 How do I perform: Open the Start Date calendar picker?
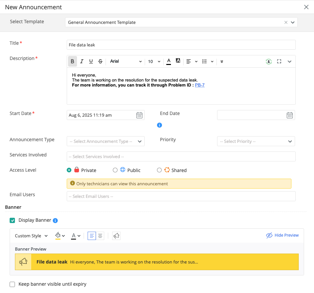[x=139, y=115]
